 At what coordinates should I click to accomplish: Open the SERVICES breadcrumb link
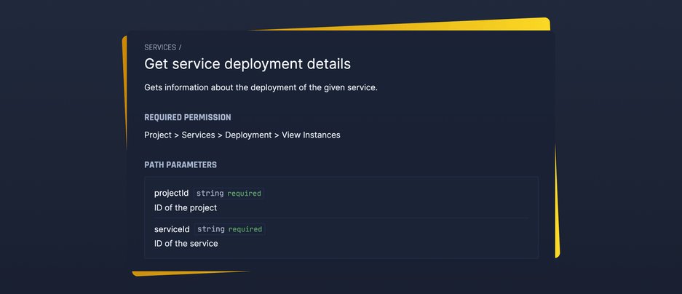(x=160, y=47)
